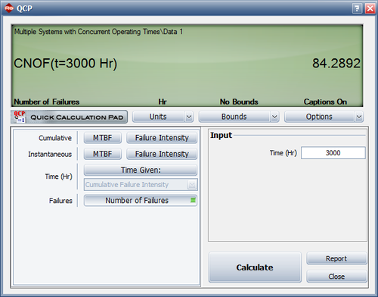The image size is (378, 297).
Task: Expand the Bounds dropdown arrow
Action: click(x=274, y=117)
